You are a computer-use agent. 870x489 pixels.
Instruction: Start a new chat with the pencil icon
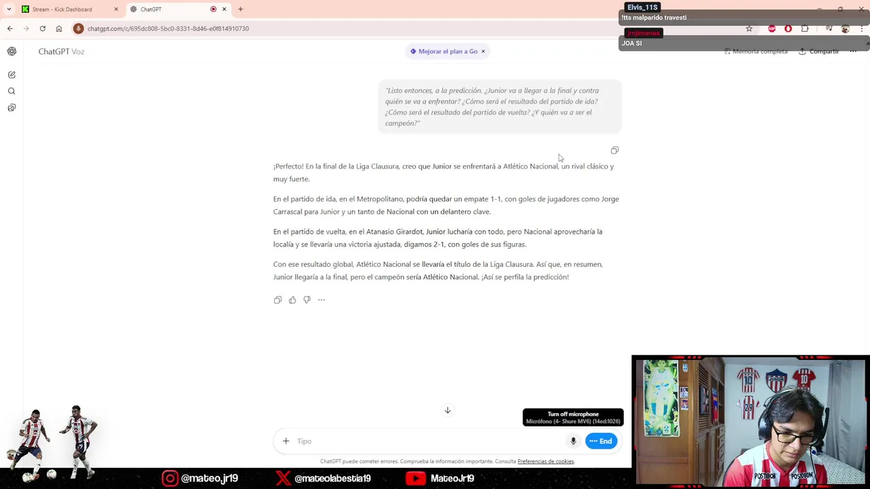[x=12, y=75]
